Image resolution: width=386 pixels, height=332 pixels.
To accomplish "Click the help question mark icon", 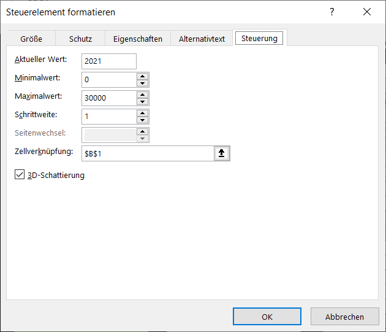I will (332, 12).
